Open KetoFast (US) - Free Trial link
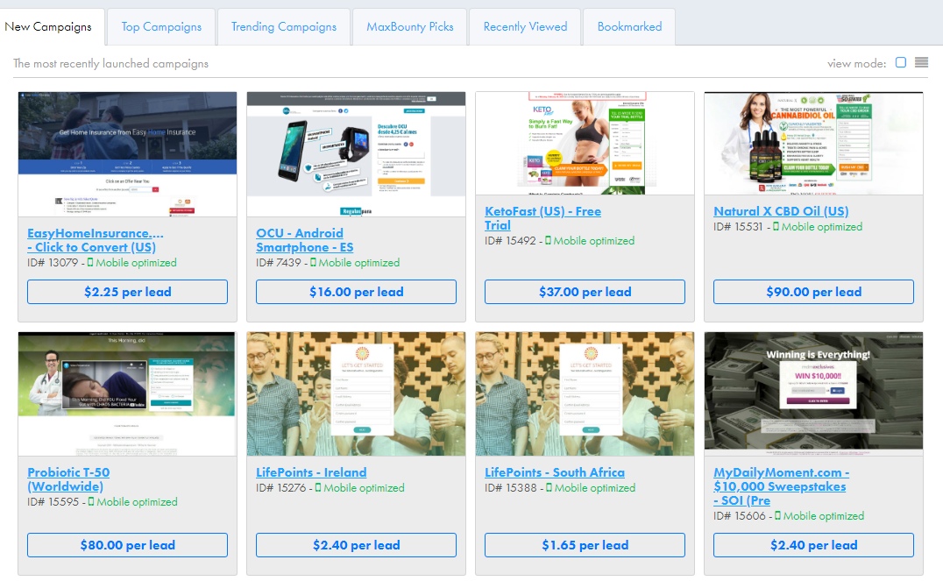 click(x=542, y=218)
